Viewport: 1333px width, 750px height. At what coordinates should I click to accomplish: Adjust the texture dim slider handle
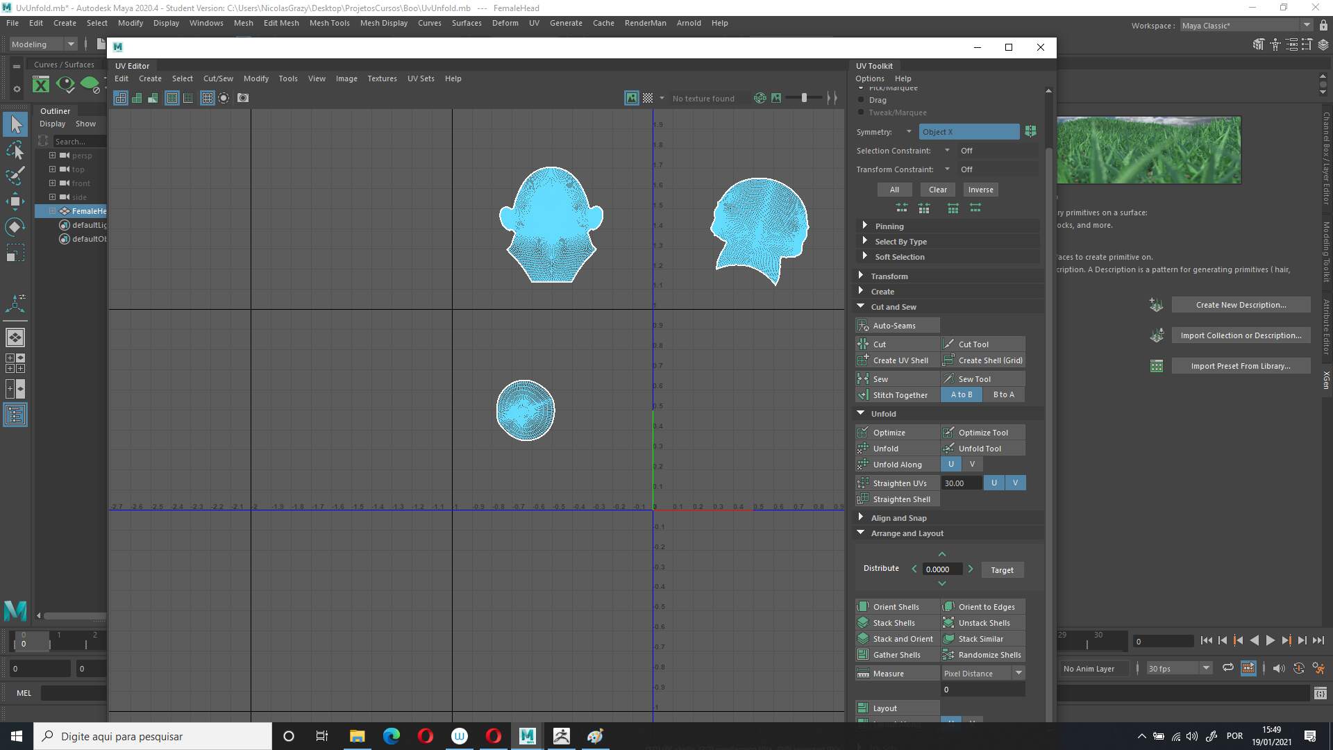point(804,98)
